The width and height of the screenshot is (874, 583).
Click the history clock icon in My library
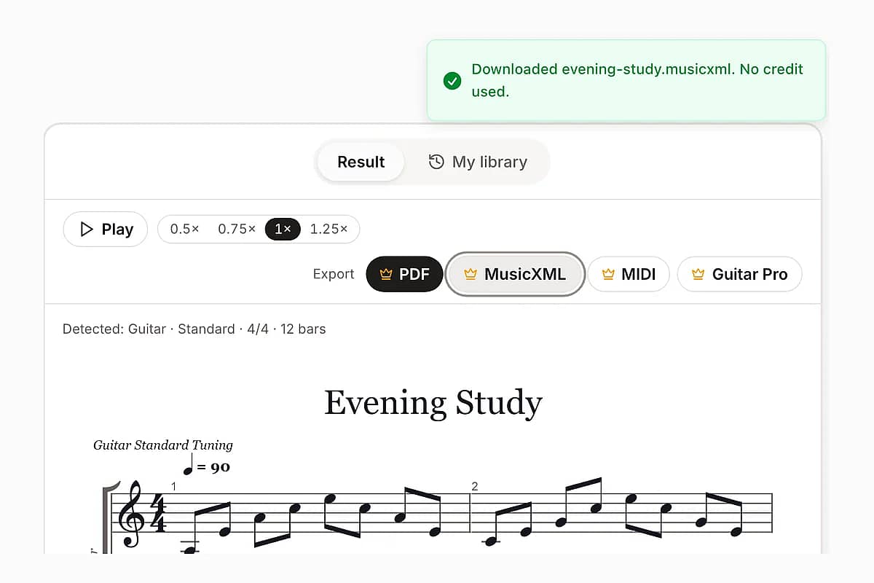(436, 162)
